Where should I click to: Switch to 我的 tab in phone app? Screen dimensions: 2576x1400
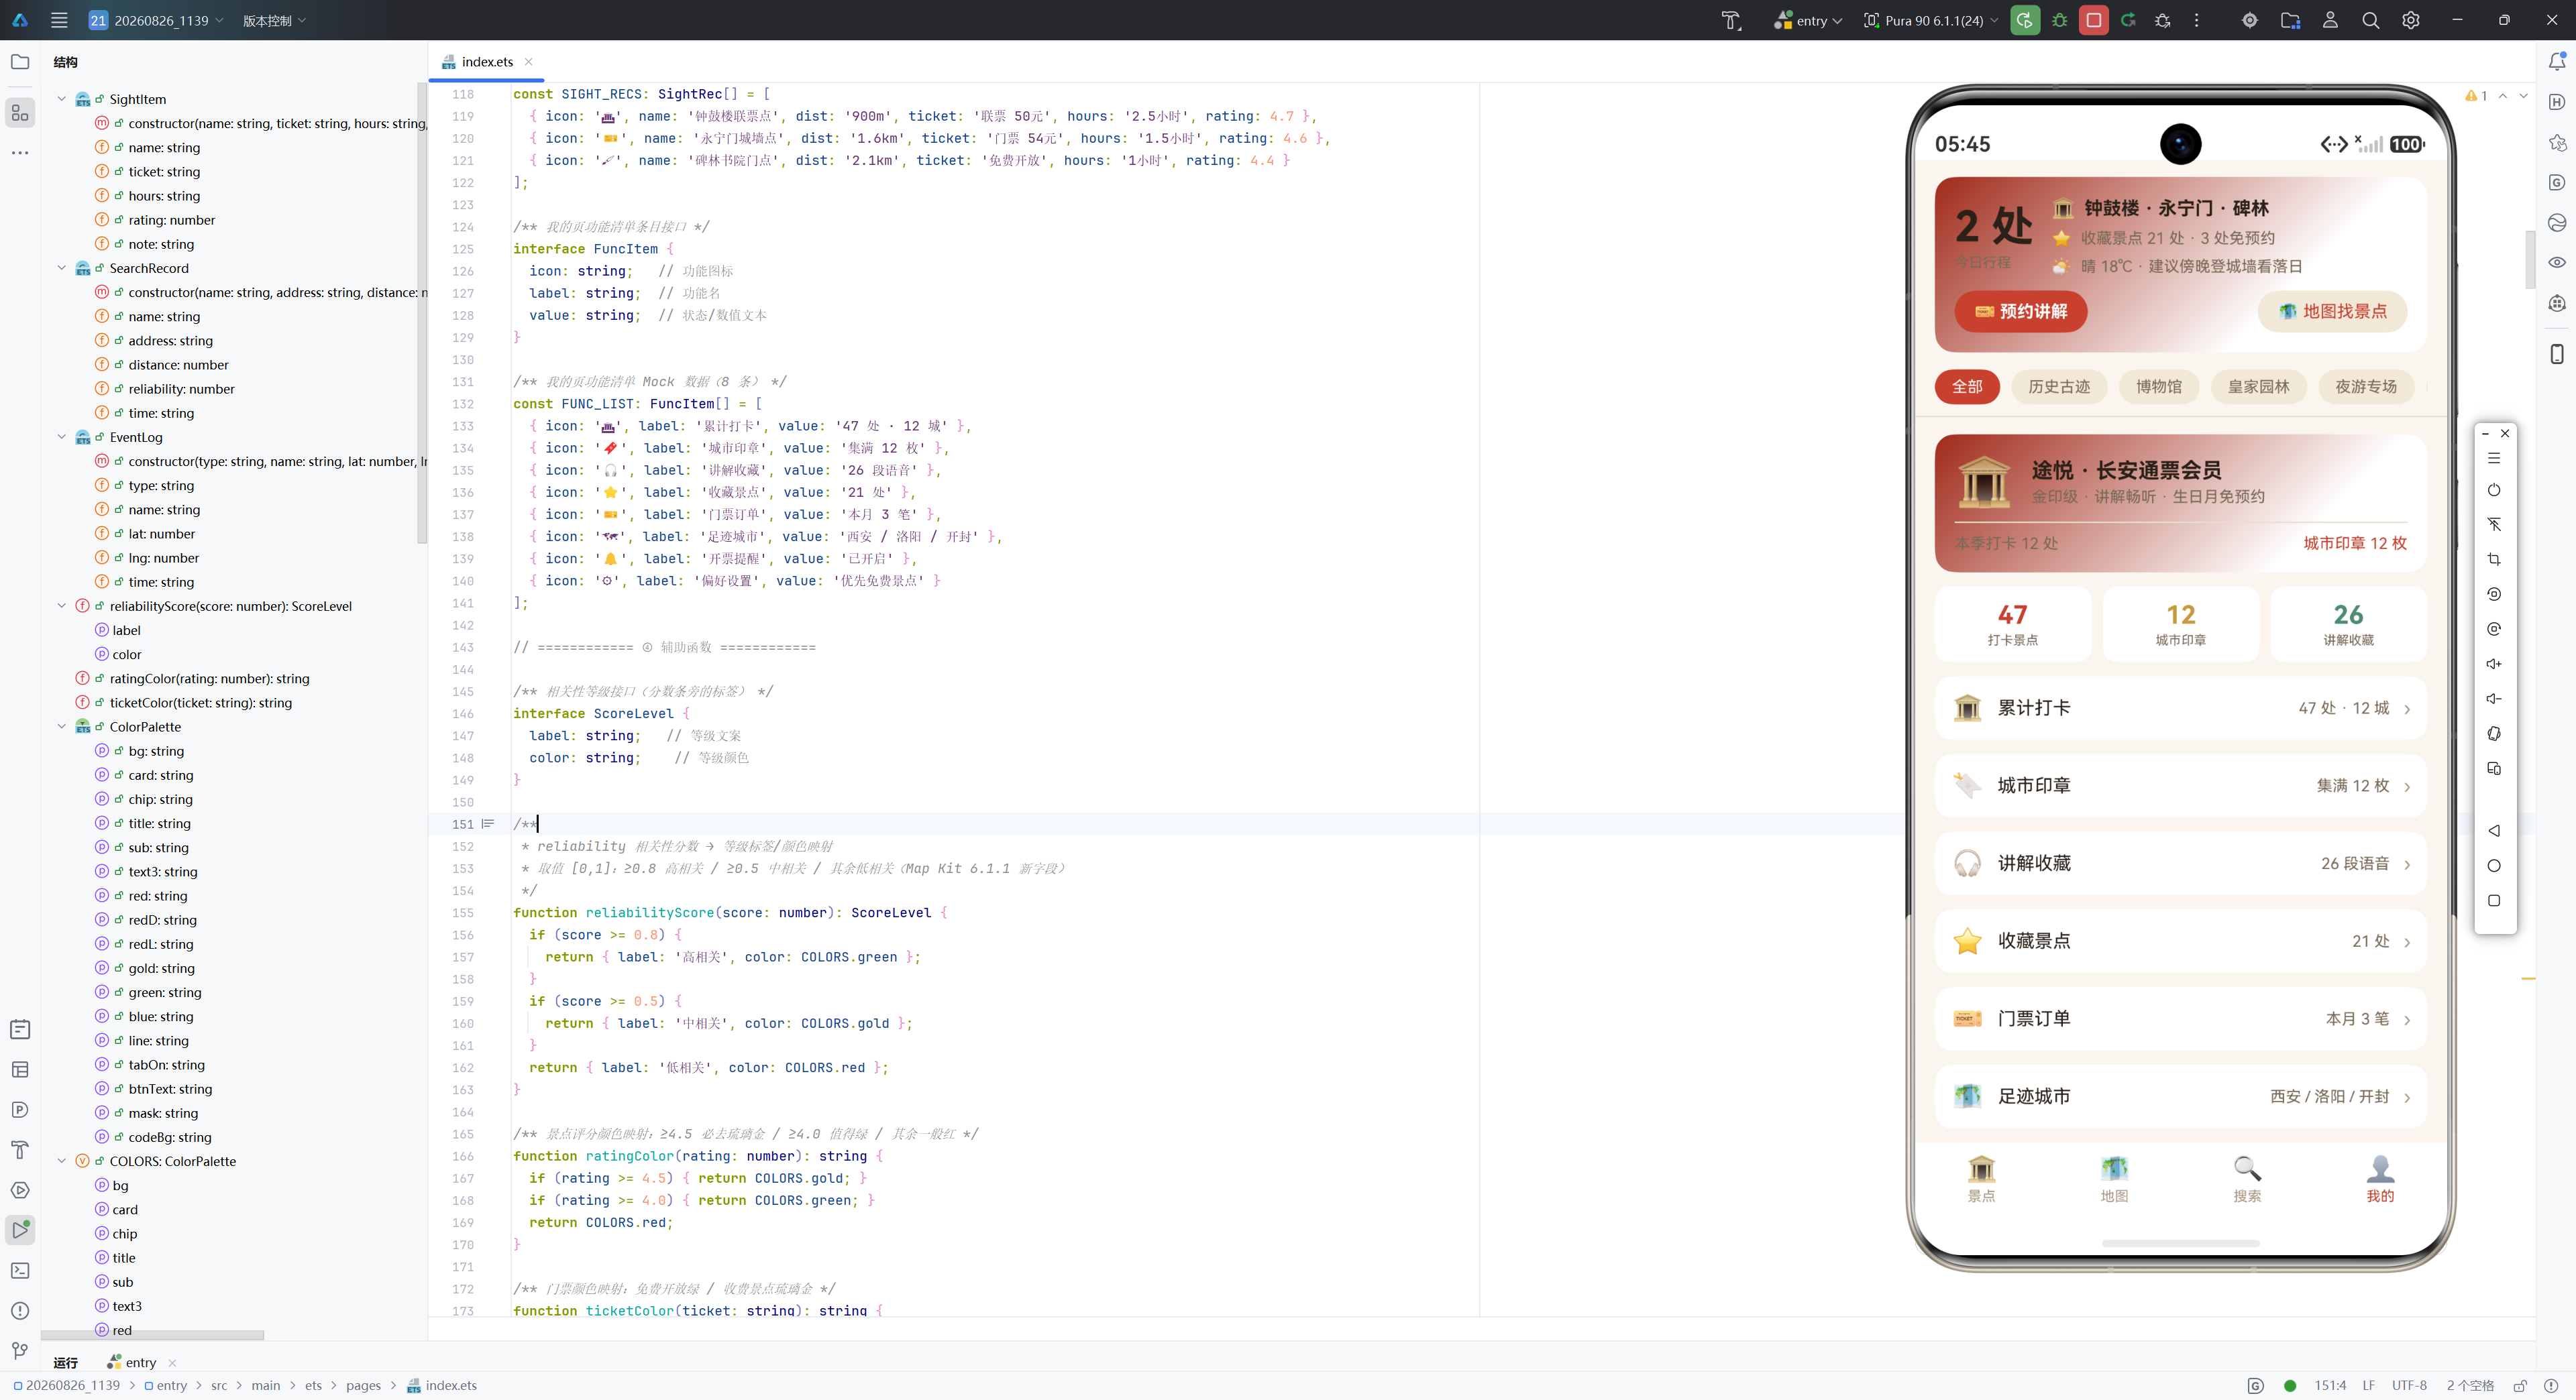point(2380,1179)
